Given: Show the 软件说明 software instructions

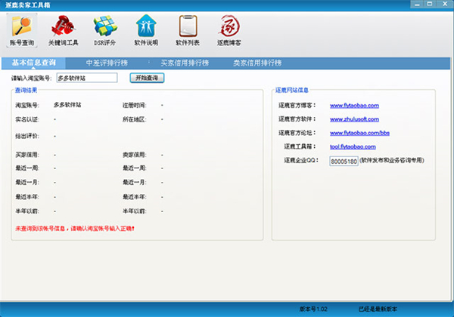Looking at the screenshot, I should 147,31.
